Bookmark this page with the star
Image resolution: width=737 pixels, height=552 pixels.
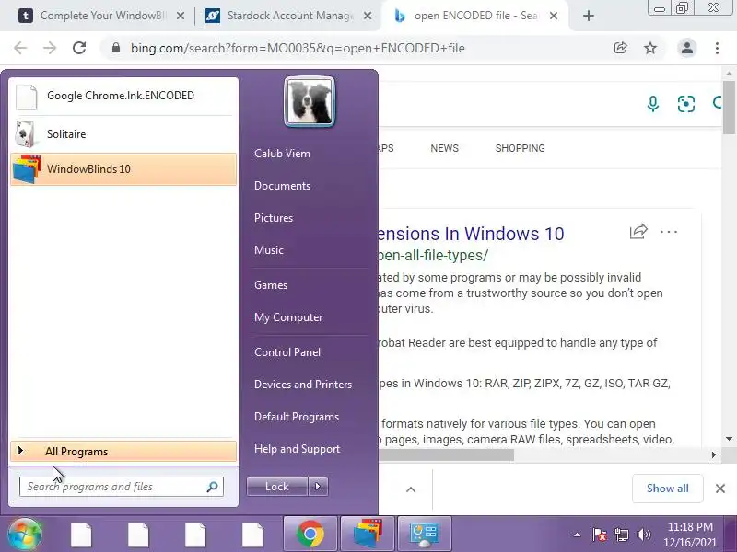pos(650,48)
